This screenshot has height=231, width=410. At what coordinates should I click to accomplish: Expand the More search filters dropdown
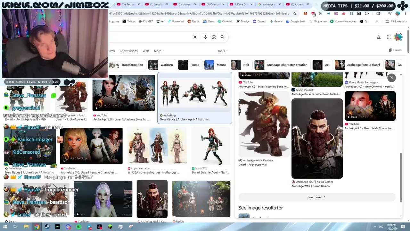159,51
